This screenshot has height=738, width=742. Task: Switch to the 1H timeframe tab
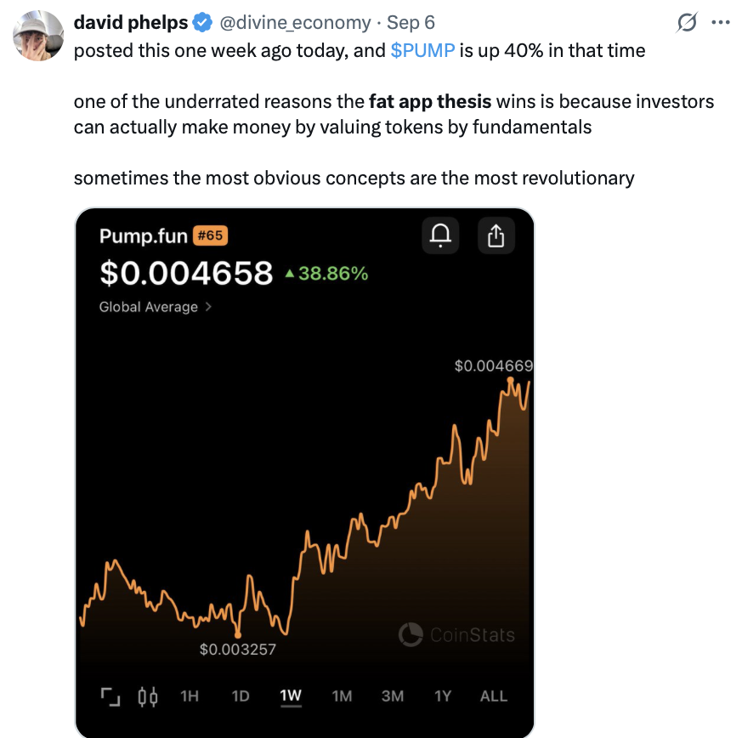188,695
